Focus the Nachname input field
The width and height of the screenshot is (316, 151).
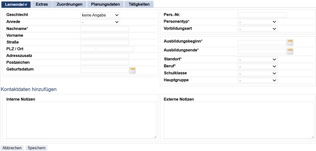[x=104, y=29]
